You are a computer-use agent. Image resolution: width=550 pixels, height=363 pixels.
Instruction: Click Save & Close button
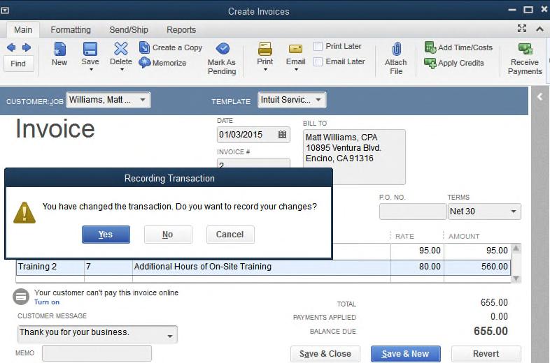[x=325, y=353]
